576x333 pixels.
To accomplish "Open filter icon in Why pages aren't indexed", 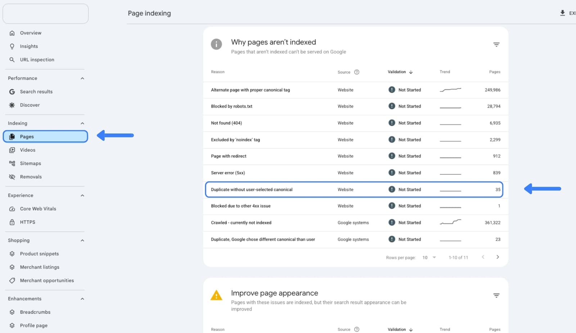I will pos(496,45).
